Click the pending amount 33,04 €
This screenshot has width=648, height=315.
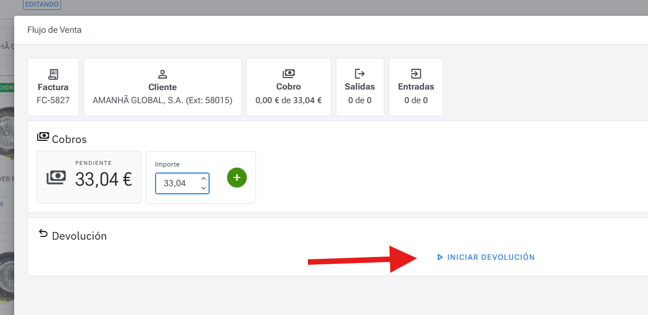click(x=104, y=179)
